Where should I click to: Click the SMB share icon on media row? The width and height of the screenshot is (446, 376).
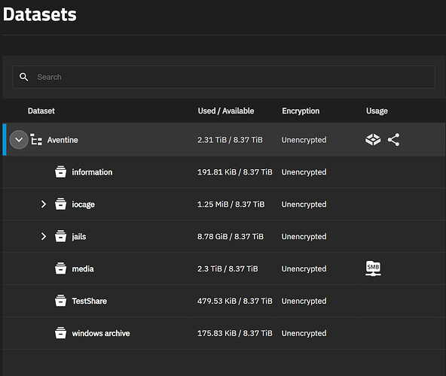(373, 268)
